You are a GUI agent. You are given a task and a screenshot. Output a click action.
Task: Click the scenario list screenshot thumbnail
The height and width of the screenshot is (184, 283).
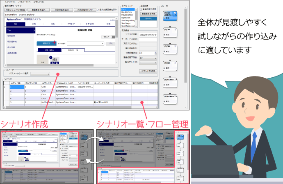point(142,155)
